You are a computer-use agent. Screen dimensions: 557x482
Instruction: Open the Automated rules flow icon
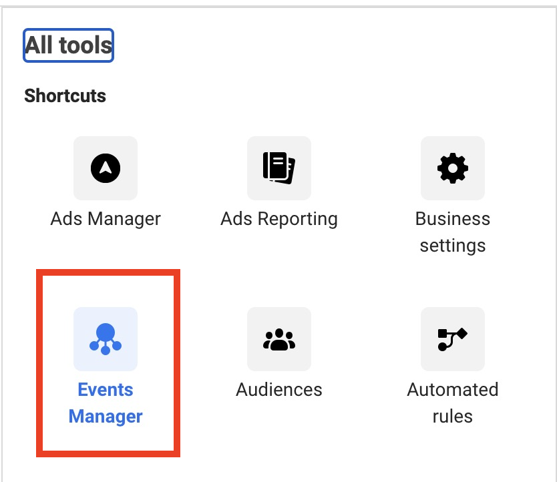[x=453, y=339]
